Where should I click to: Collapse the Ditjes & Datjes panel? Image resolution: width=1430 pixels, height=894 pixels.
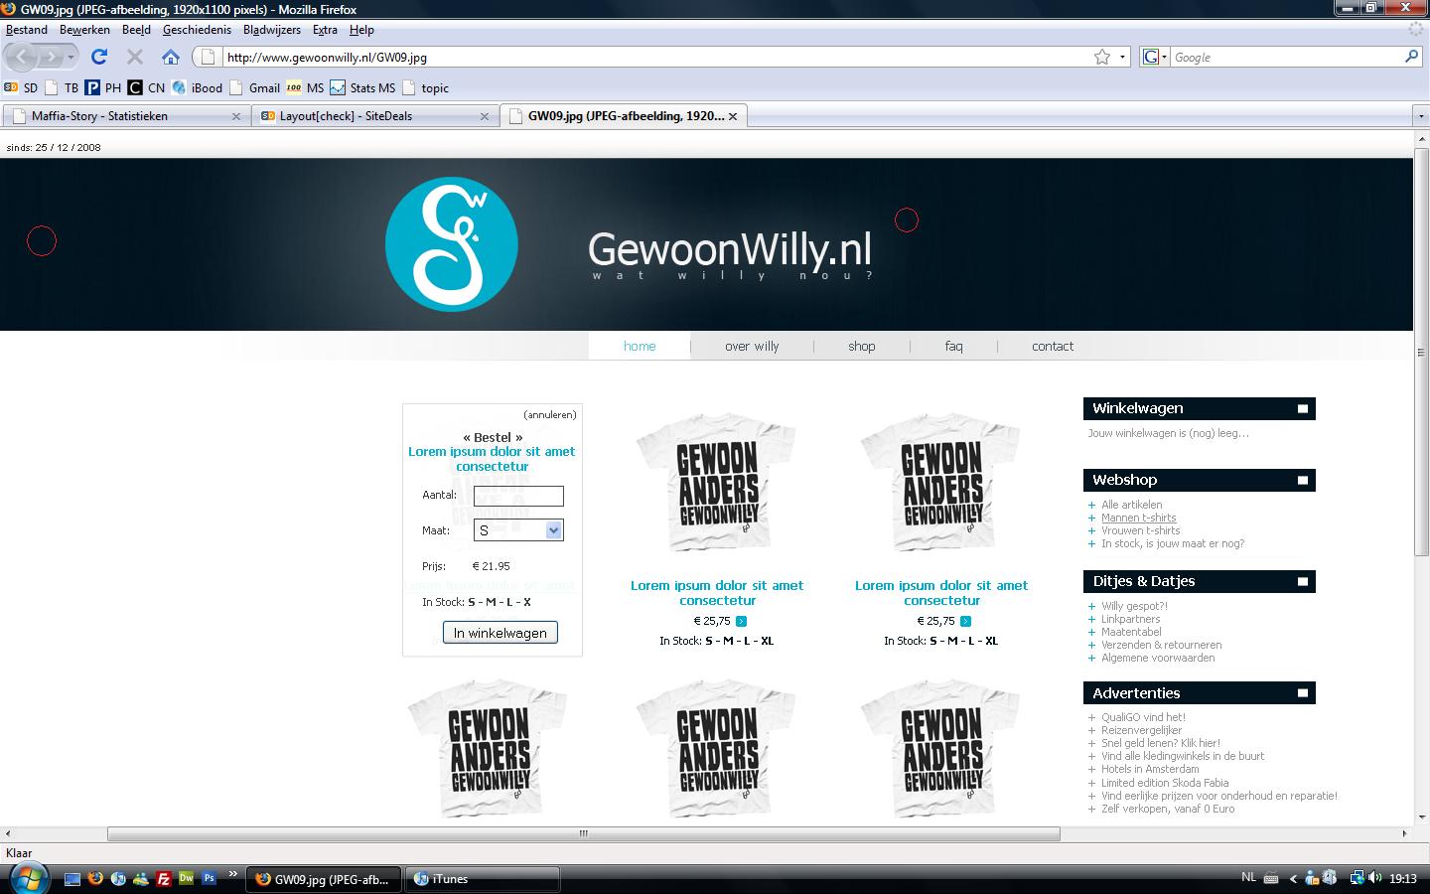point(1303,581)
